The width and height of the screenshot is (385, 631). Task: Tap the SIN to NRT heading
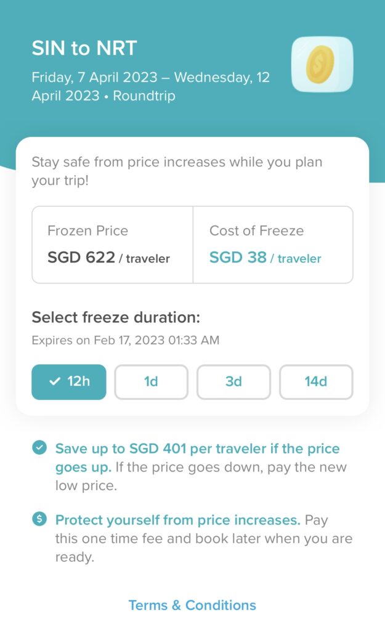(x=83, y=47)
